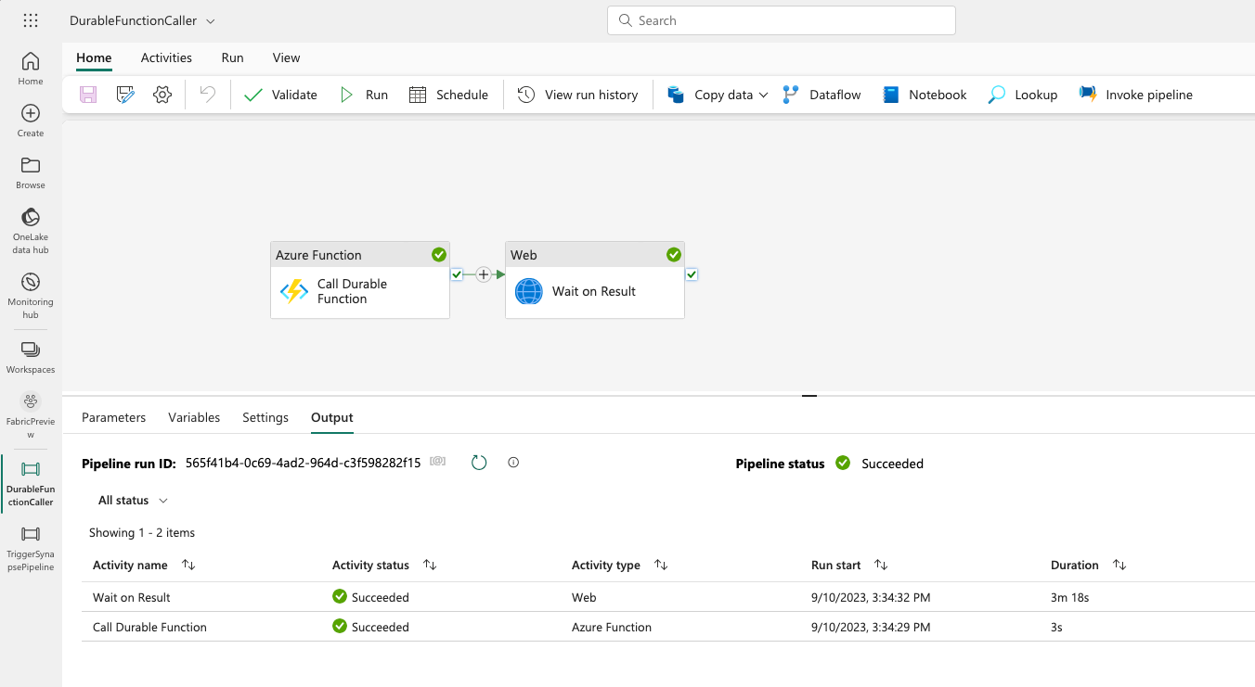Viewport: 1255px width, 687px height.
Task: Click the 9/10/2023, 3:34:29 PM cell
Action: click(871, 627)
